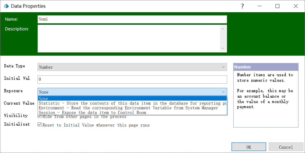The height and width of the screenshot is (153, 305).
Task: Click the Visibility label
Action: 16,115
